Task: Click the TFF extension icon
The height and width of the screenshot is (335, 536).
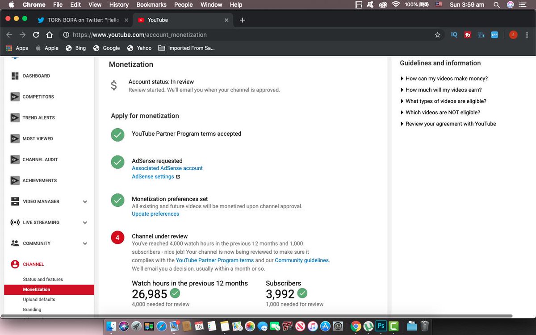Action: click(x=494, y=34)
